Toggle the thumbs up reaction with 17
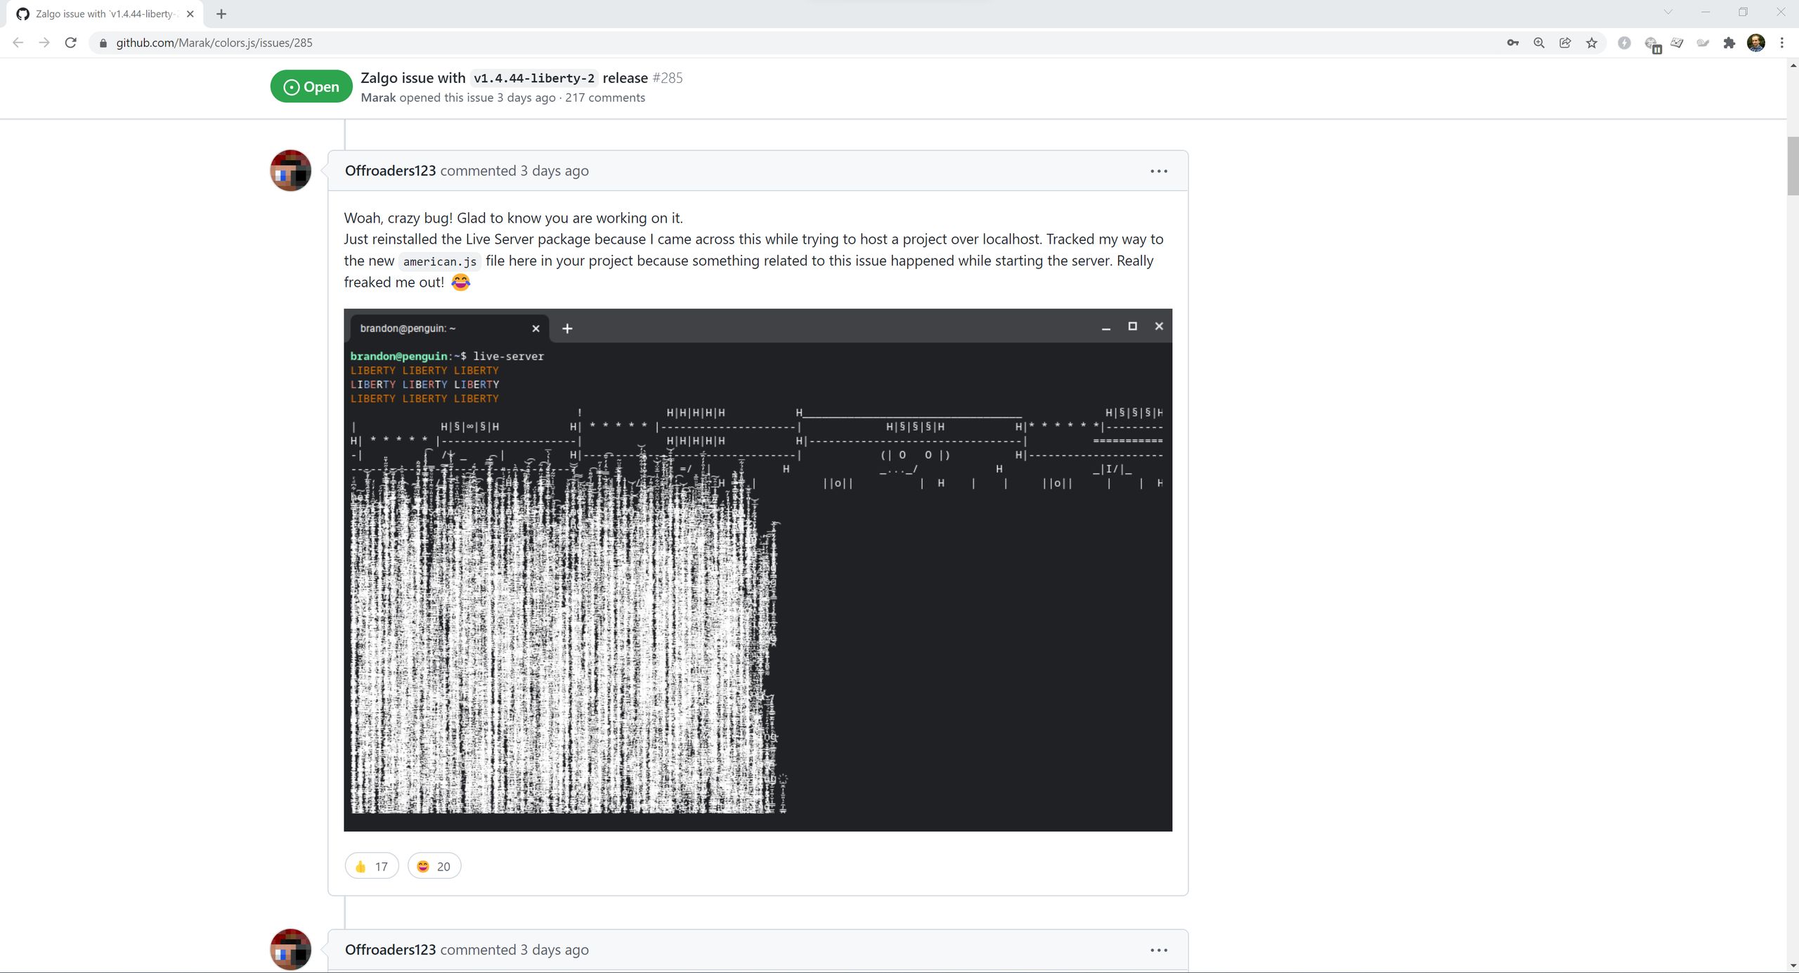The height and width of the screenshot is (973, 1799). click(372, 866)
